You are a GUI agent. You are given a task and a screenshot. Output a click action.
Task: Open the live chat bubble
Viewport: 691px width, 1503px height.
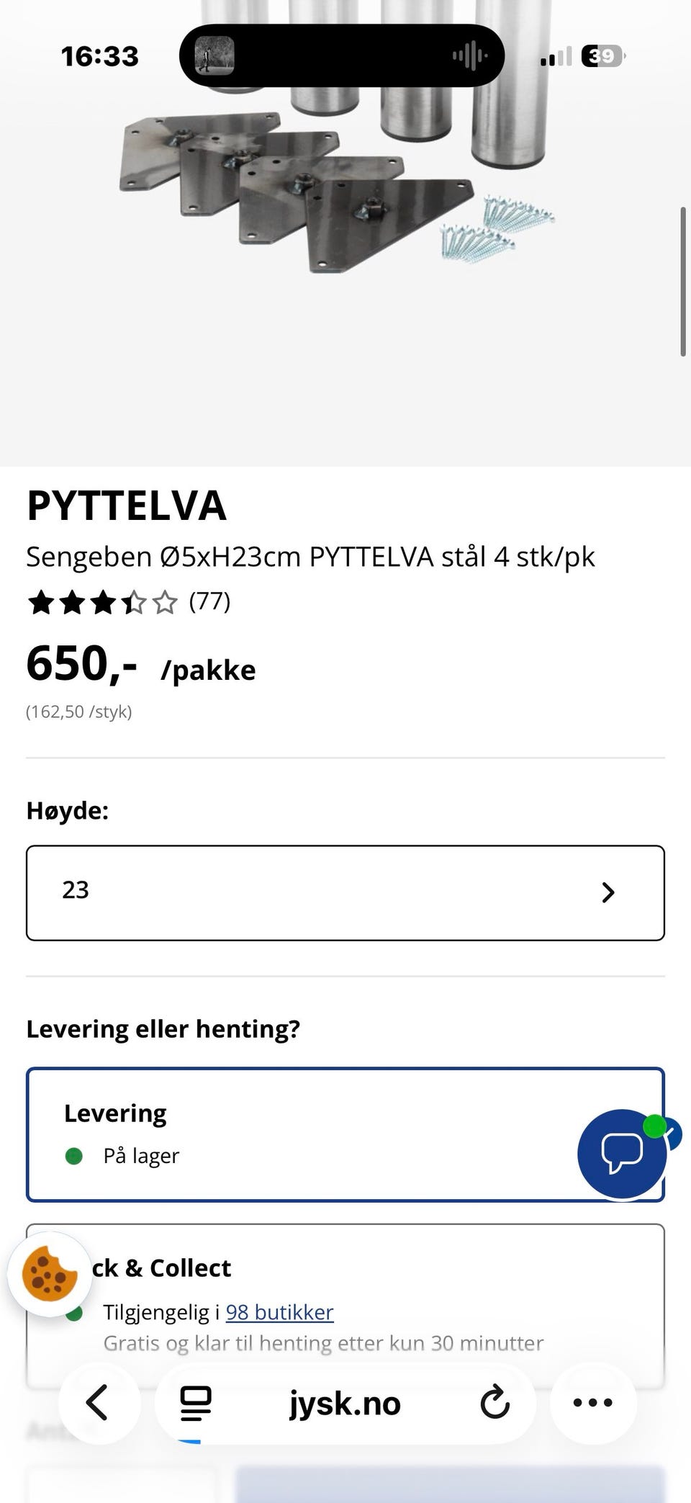pos(622,1154)
